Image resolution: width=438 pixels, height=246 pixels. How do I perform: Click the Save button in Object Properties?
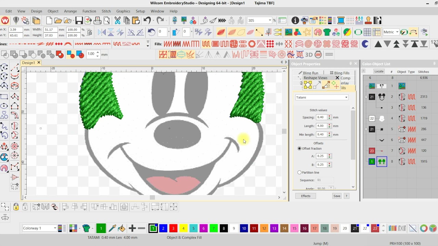pyautogui.click(x=337, y=196)
